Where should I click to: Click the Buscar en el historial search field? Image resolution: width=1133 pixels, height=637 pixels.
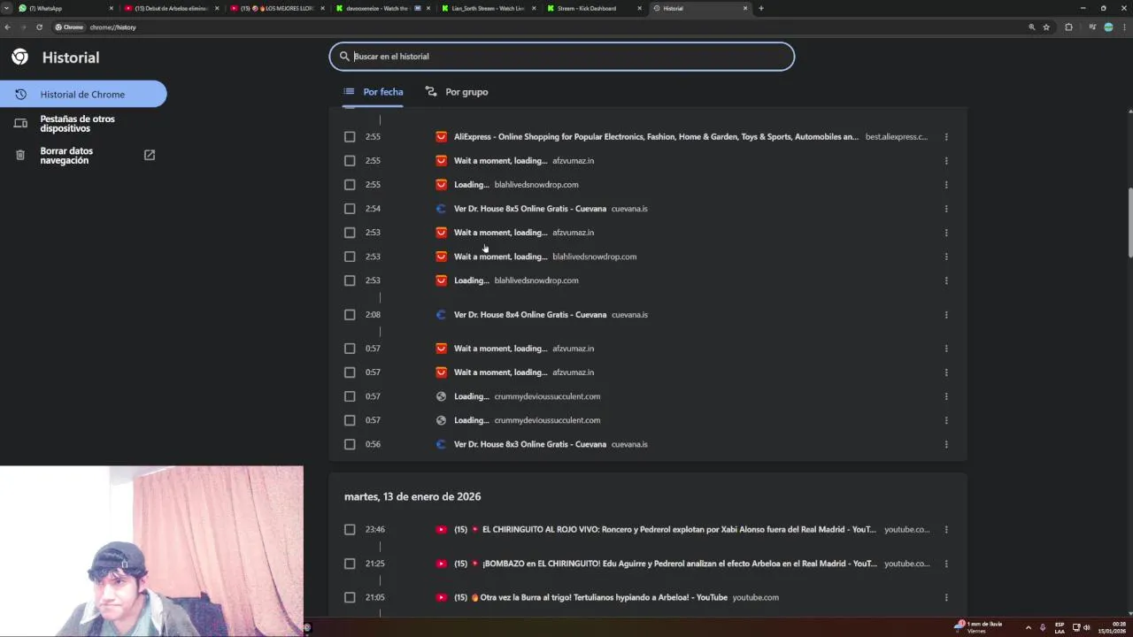562,56
